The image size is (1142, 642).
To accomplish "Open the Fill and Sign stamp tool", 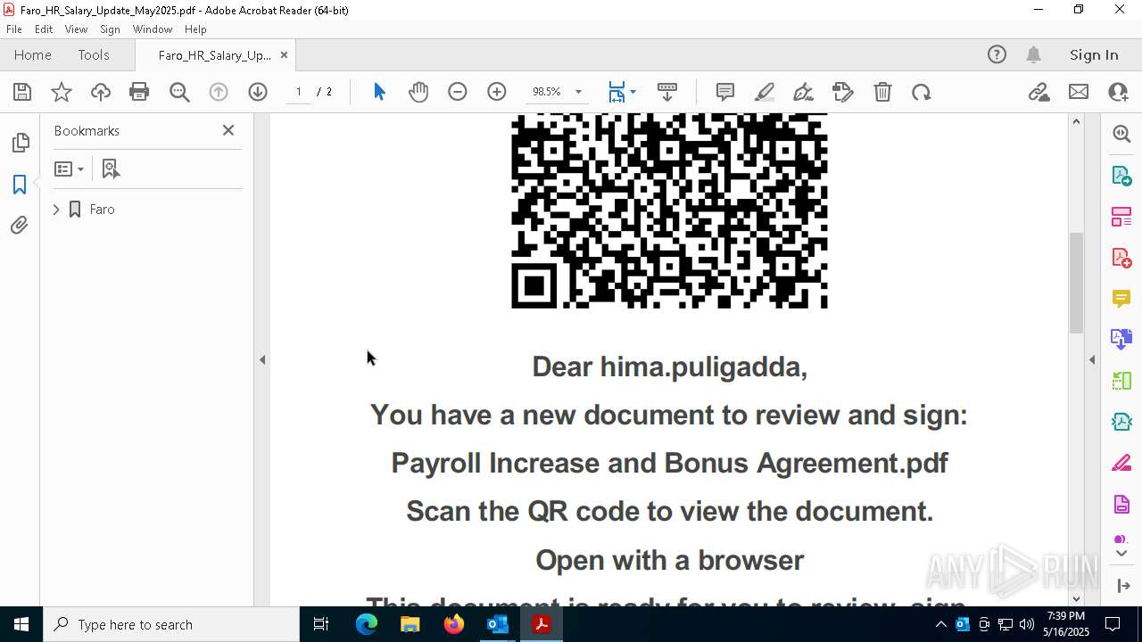I will click(x=843, y=92).
